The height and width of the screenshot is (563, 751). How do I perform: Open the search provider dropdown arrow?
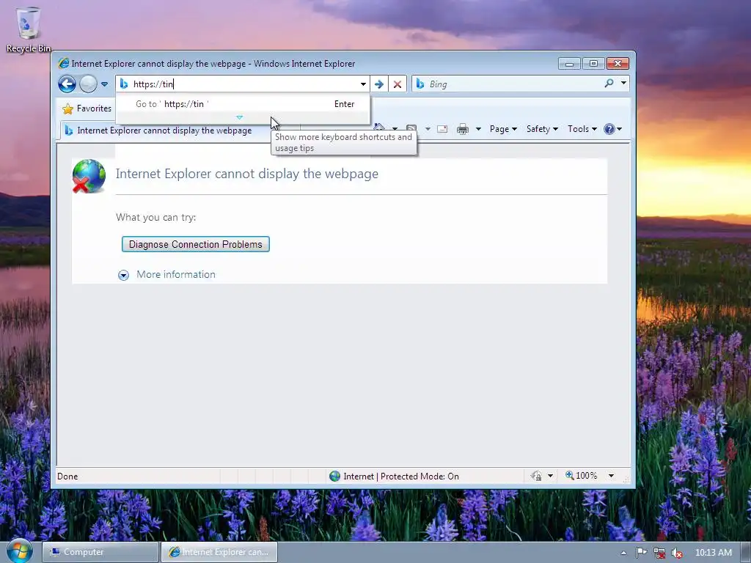(623, 84)
